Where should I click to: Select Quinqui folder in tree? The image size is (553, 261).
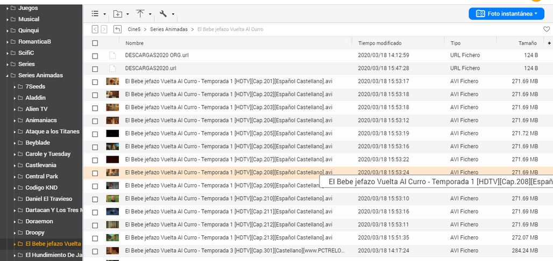pos(28,30)
